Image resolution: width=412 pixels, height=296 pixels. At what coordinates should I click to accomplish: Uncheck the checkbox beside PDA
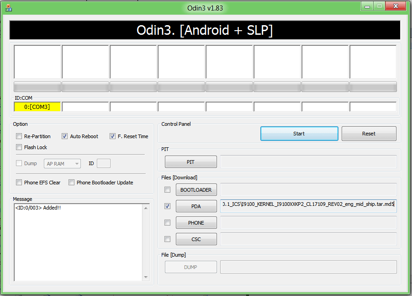(x=167, y=206)
